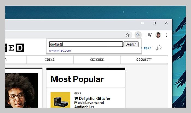Click the search field containing "gadgets"

(86, 44)
